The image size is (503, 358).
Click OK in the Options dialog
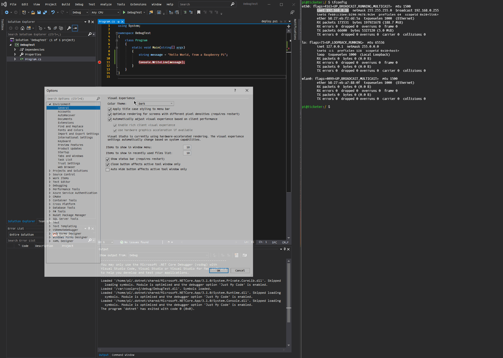pos(219,270)
